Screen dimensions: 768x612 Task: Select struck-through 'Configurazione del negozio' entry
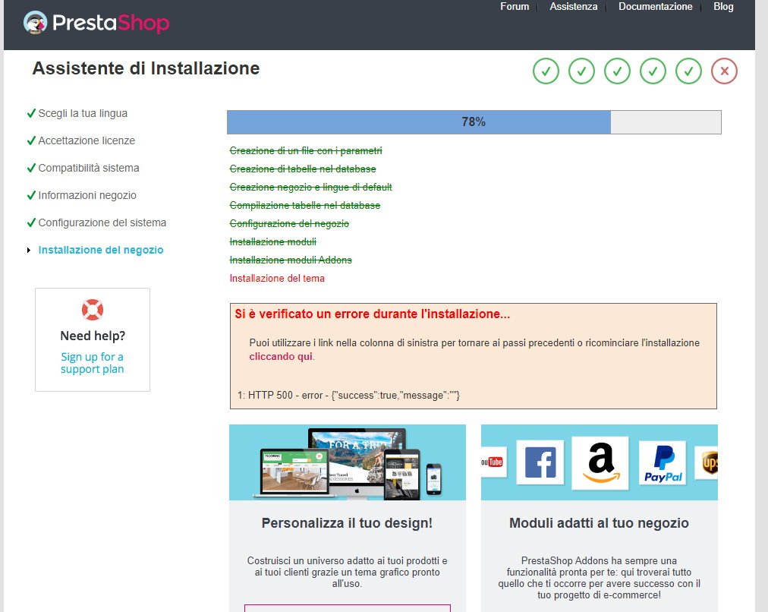coord(289,223)
